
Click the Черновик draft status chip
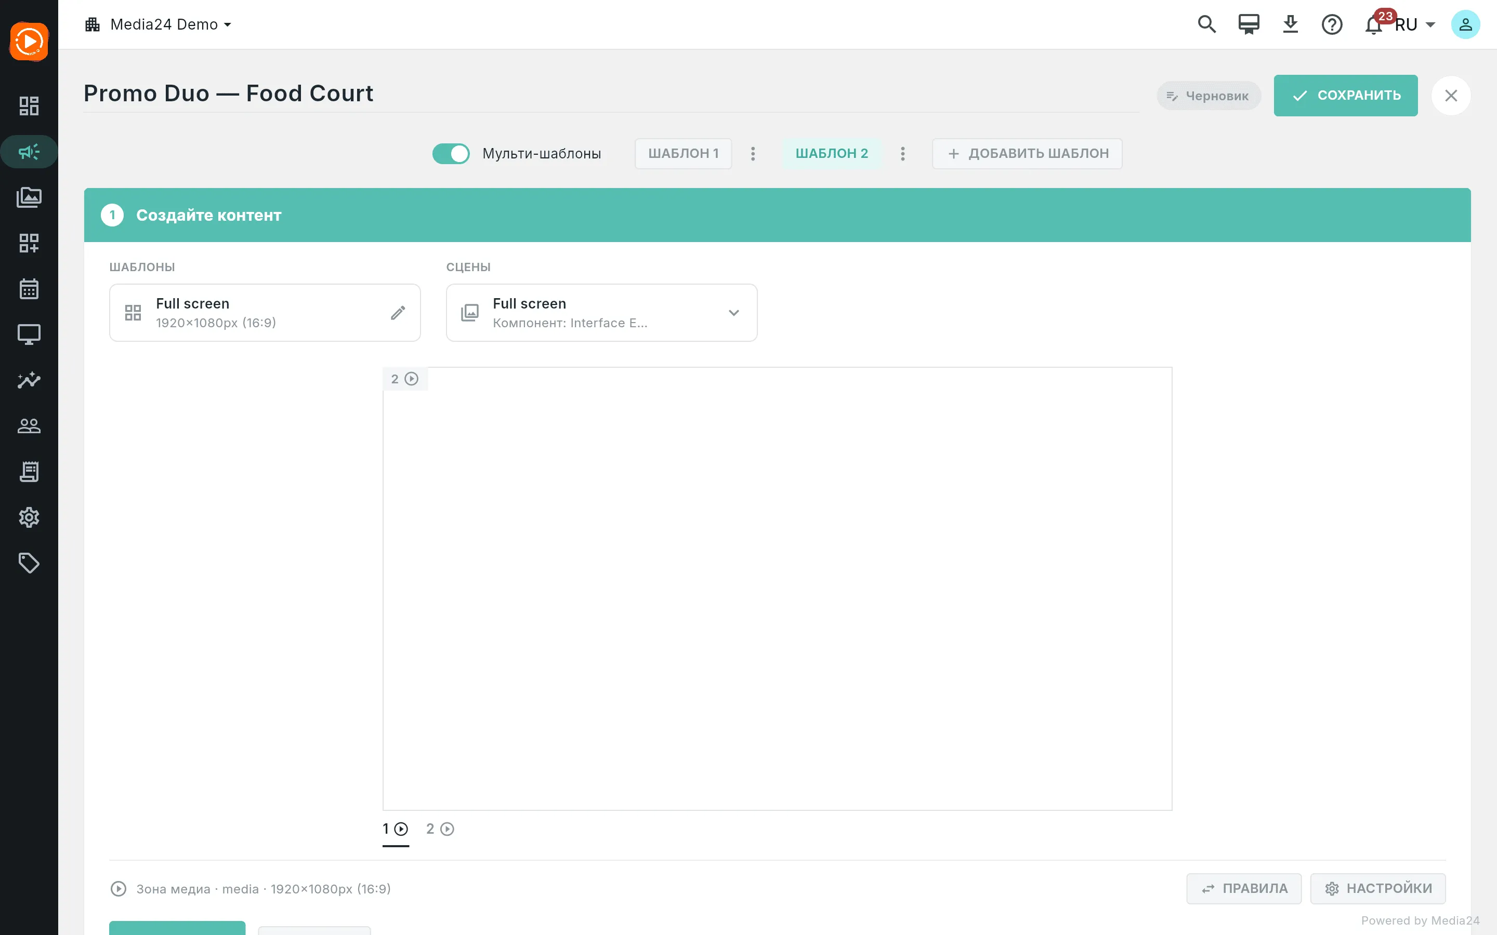1208,96
